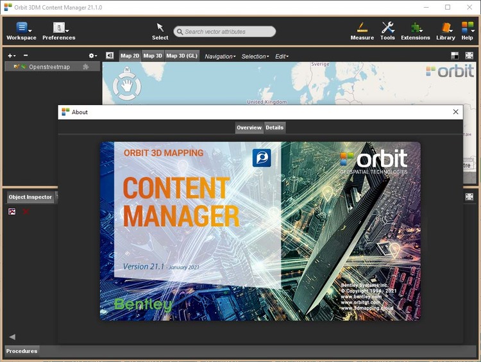Click the Select arrow tool

tap(160, 31)
